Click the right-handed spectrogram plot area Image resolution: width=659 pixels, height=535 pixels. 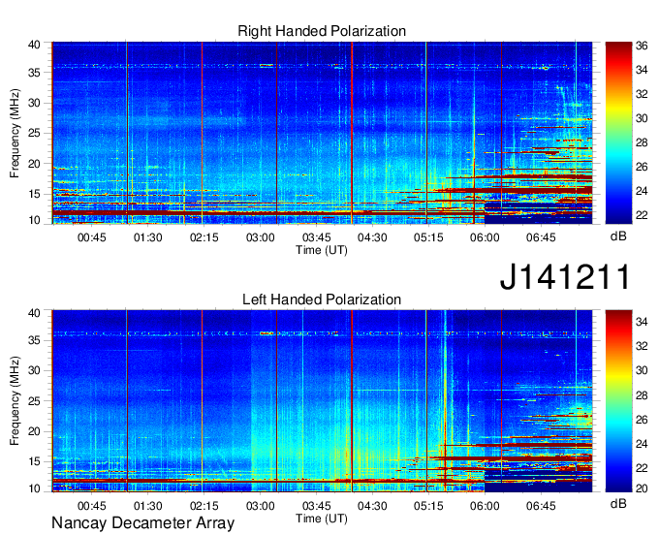[x=322, y=133]
